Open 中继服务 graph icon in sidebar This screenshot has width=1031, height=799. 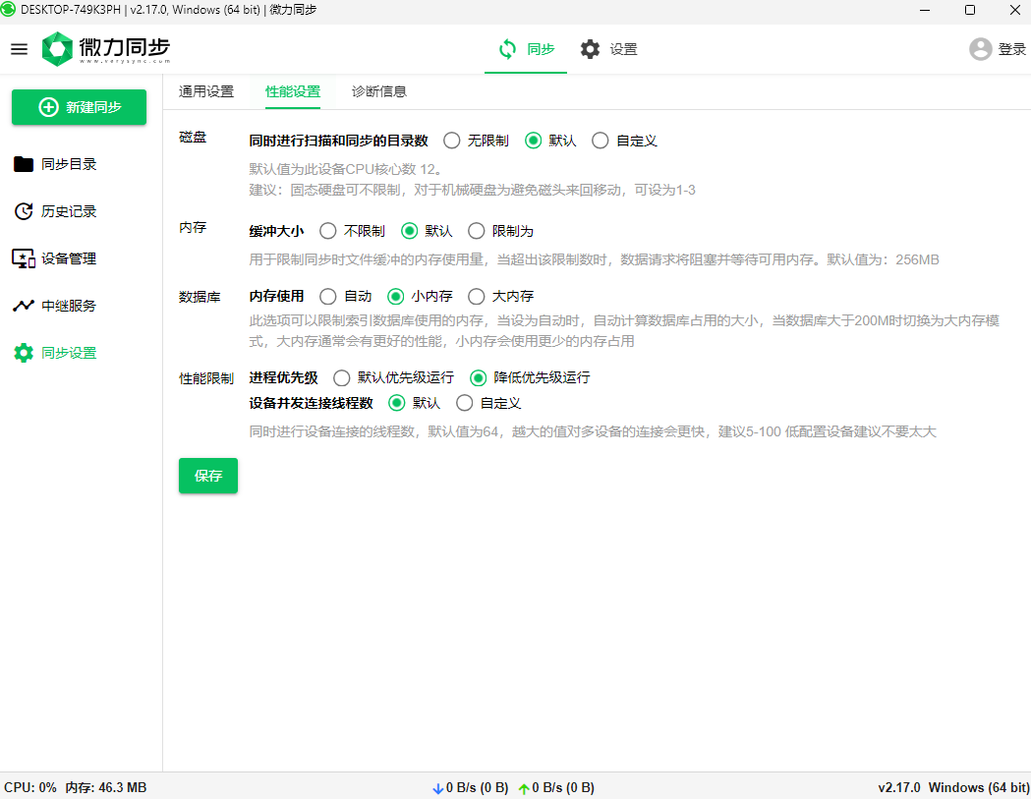pos(24,306)
